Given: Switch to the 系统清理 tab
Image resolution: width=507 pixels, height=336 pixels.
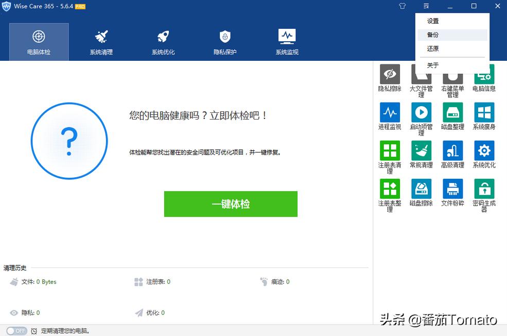Looking at the screenshot, I should point(100,42).
